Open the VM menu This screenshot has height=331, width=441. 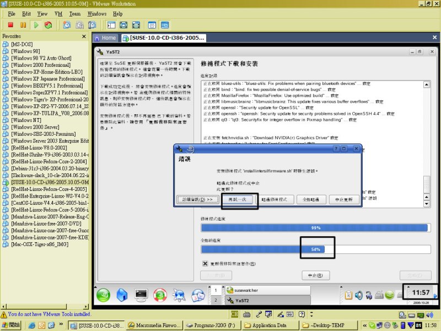(58, 14)
